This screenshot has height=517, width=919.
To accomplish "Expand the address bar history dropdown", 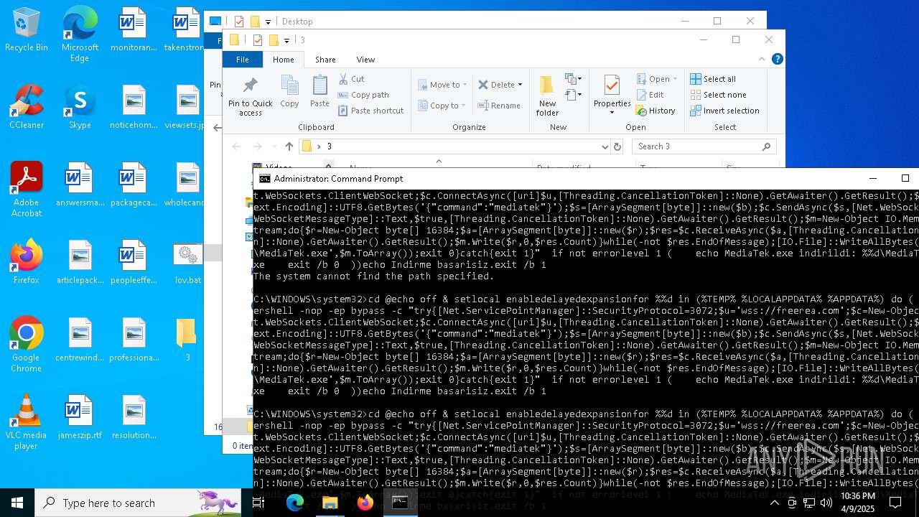I will tap(605, 146).
